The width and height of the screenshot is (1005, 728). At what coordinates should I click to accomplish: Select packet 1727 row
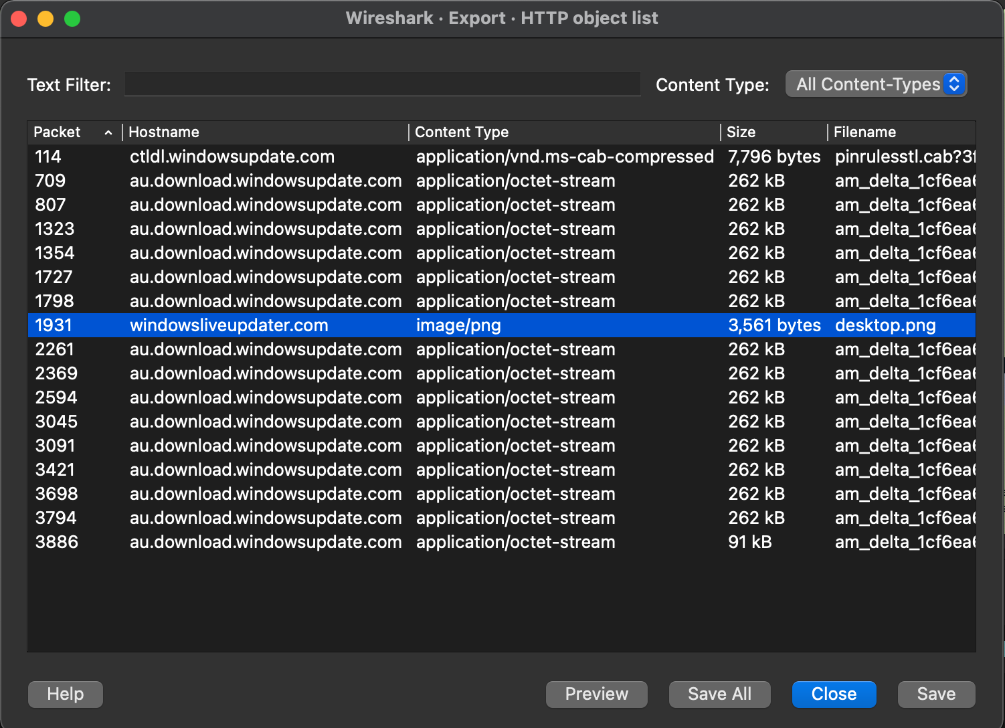coord(502,277)
